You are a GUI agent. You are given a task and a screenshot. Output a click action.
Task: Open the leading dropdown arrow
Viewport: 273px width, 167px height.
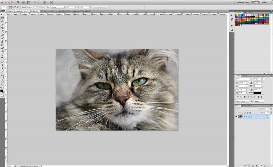click(262, 83)
